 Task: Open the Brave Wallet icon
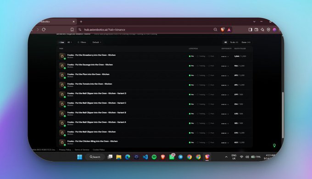[x=256, y=30]
